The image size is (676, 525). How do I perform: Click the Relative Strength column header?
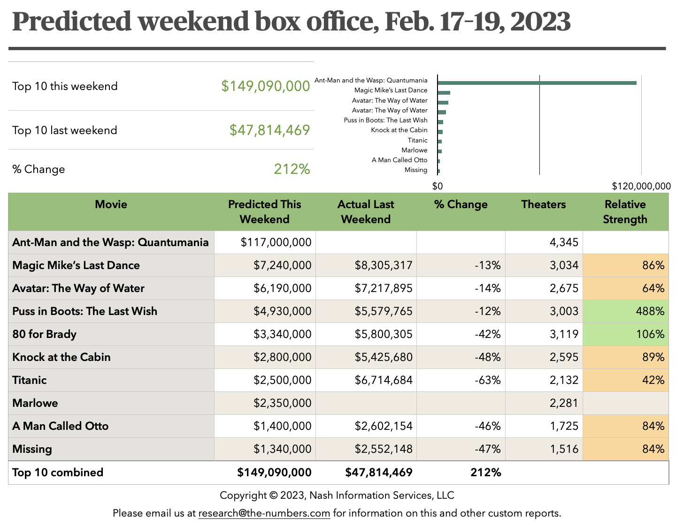[x=625, y=212]
